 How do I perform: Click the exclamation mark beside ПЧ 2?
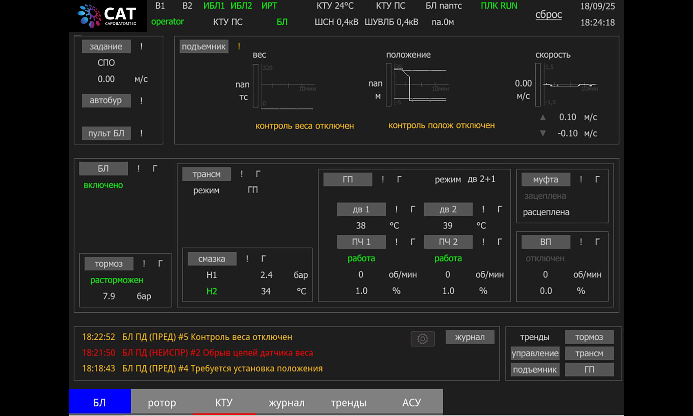pyautogui.click(x=483, y=242)
